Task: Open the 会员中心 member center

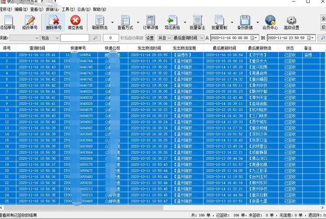Action: coord(270,22)
